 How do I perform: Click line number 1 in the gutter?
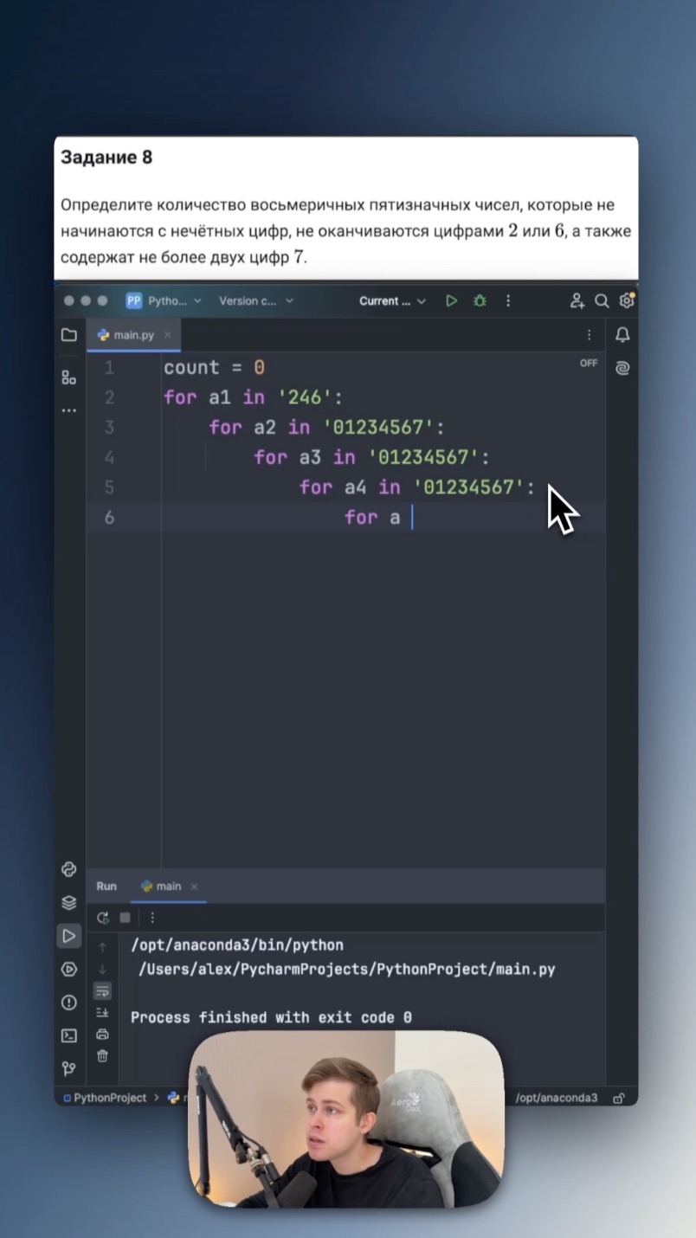click(109, 368)
